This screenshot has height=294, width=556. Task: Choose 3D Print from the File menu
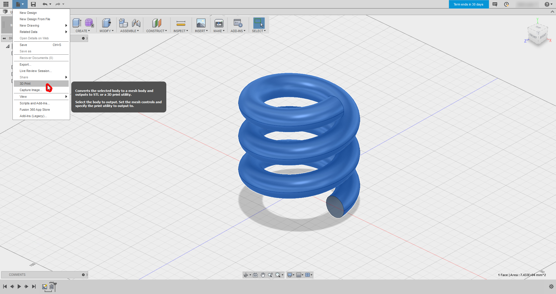[x=25, y=84]
